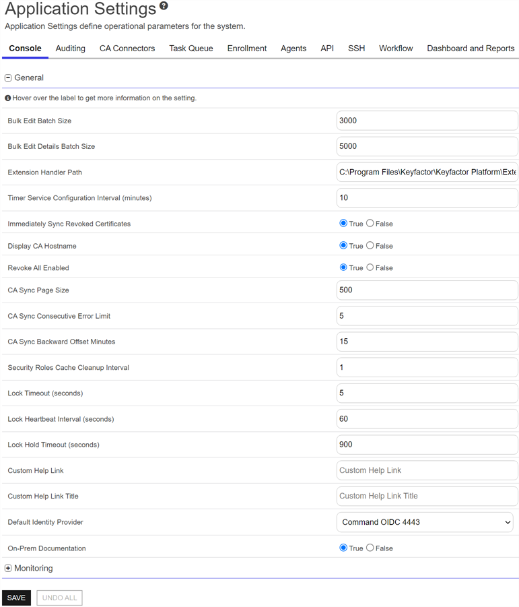
Task: Click the Bulk Edit Batch Size field
Action: (427, 121)
